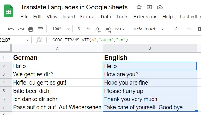Select the cell Hope you are fine!

150,82
